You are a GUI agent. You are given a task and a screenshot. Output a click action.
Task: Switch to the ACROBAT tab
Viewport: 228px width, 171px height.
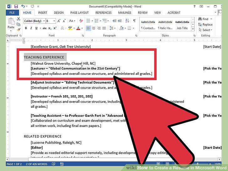pos(174,13)
